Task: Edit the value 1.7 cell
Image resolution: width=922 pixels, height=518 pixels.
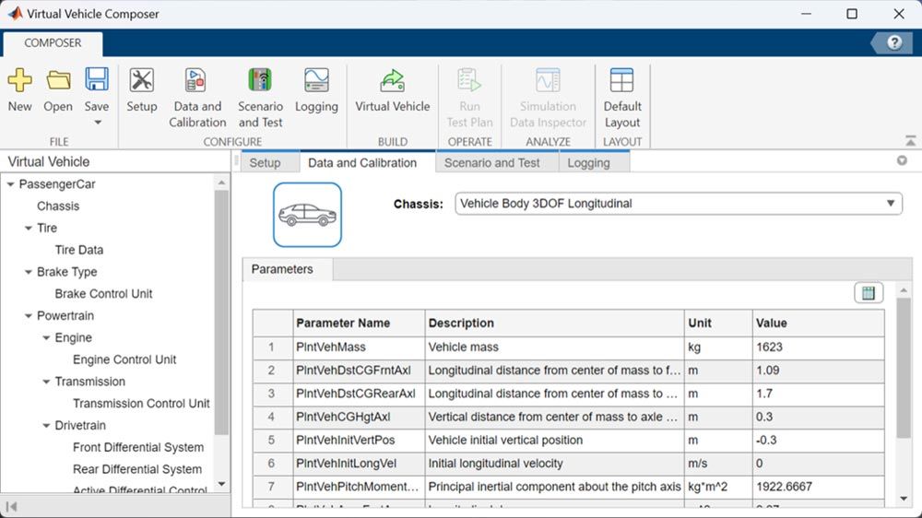Action: click(x=818, y=394)
